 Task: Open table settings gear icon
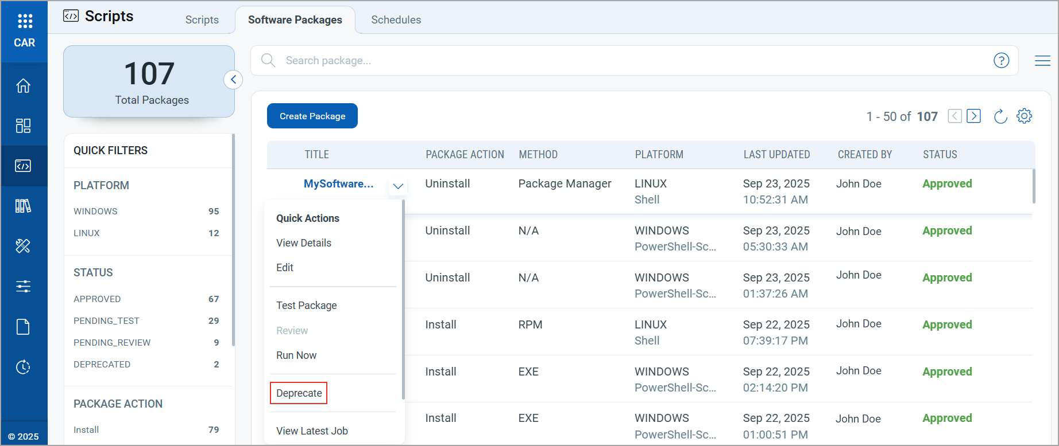(x=1024, y=116)
